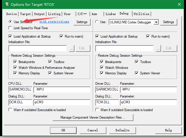Screen dimensions: 186x138
Task: Open simulator Settings button
Action: pos(82,22)
